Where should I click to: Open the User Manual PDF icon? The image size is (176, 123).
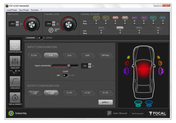tap(109, 113)
